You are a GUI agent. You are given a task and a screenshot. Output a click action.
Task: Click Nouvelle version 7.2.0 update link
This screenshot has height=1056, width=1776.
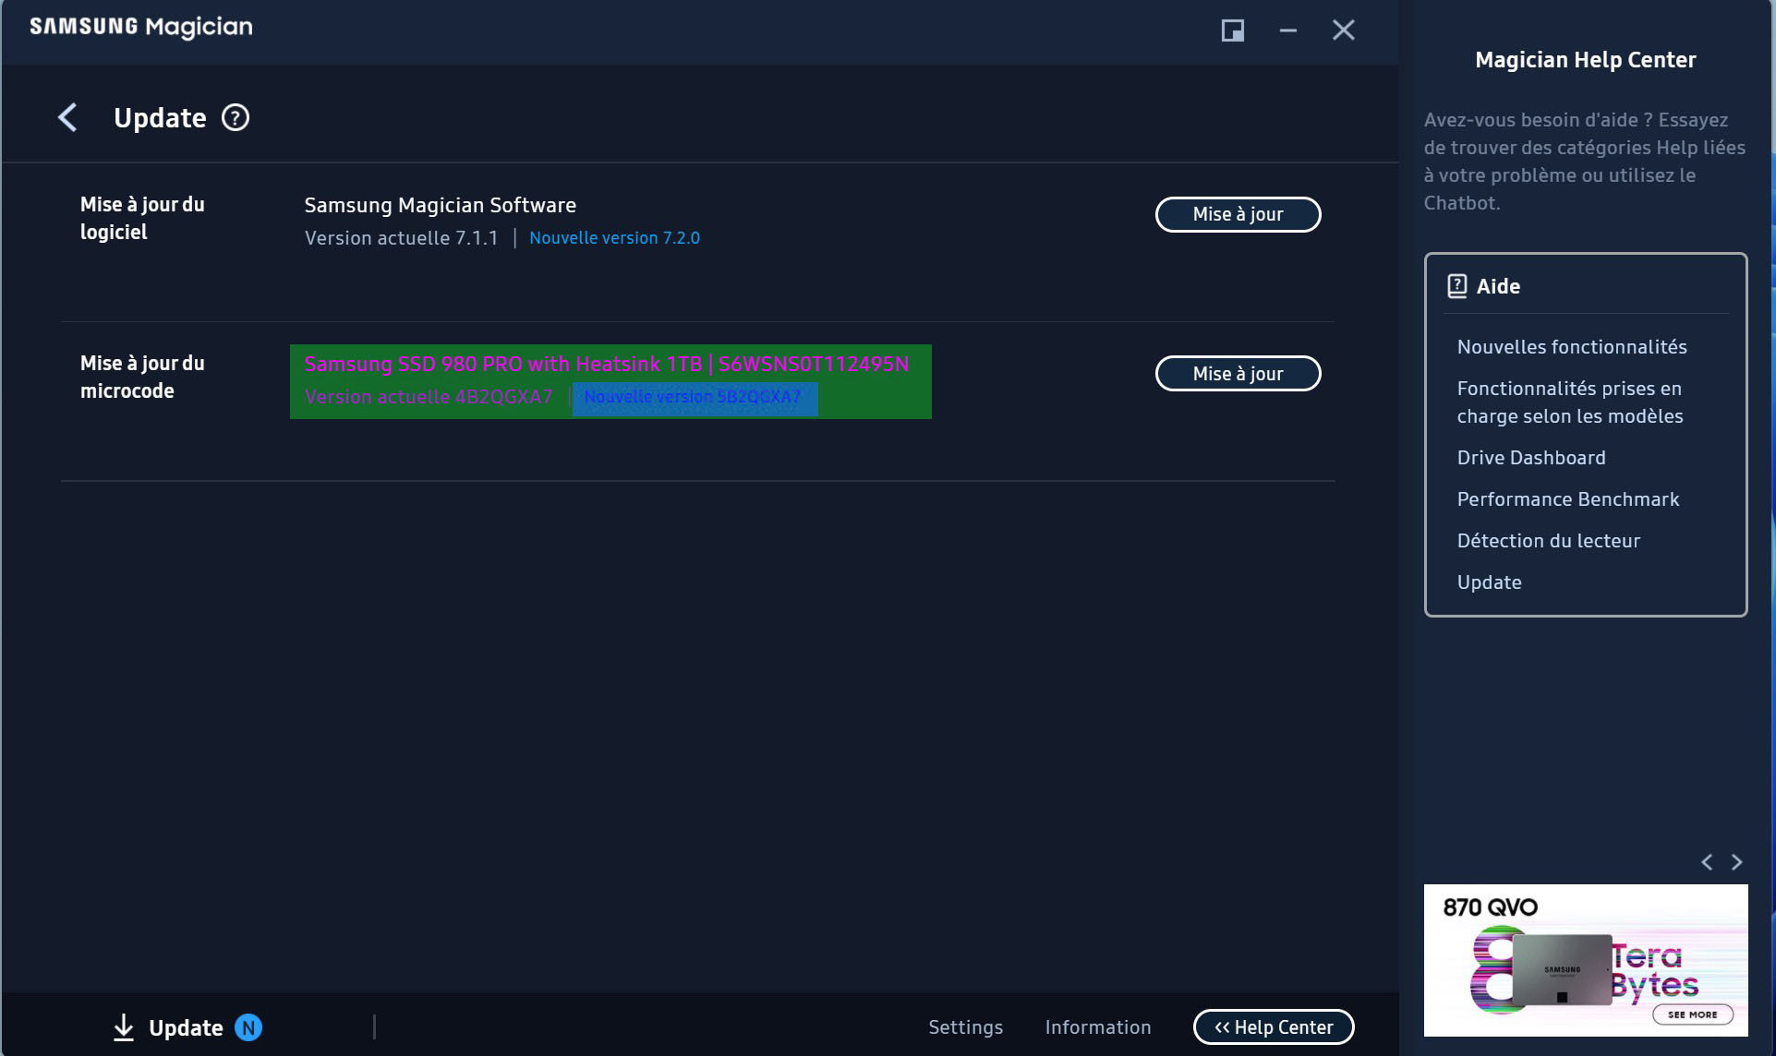pos(615,237)
